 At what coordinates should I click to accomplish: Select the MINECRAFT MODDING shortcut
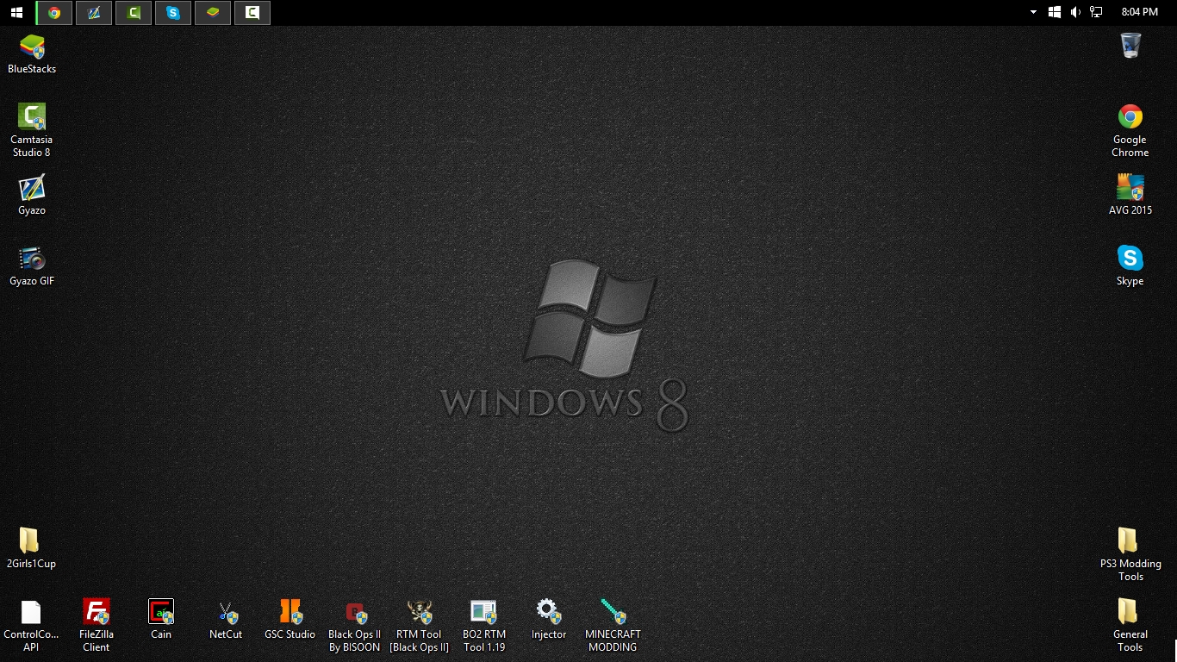point(613,625)
